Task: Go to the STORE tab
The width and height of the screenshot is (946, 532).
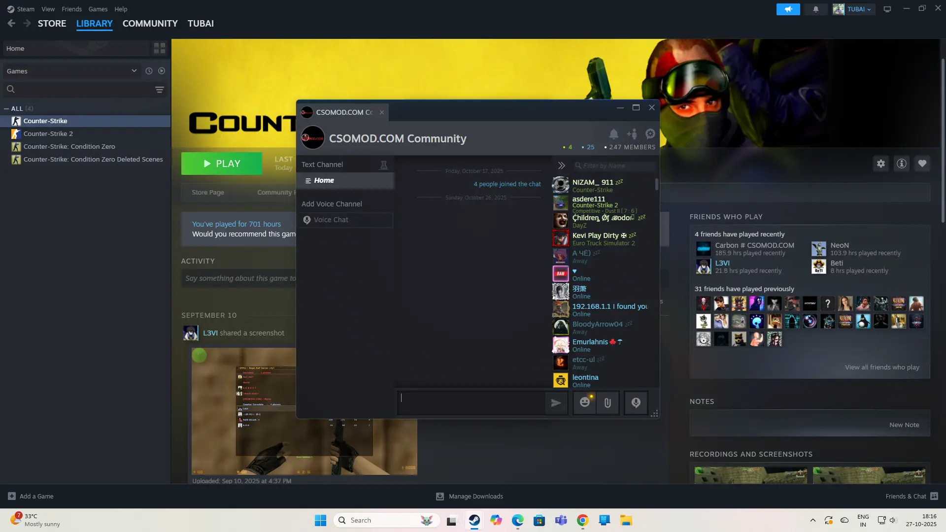Action: [52, 23]
